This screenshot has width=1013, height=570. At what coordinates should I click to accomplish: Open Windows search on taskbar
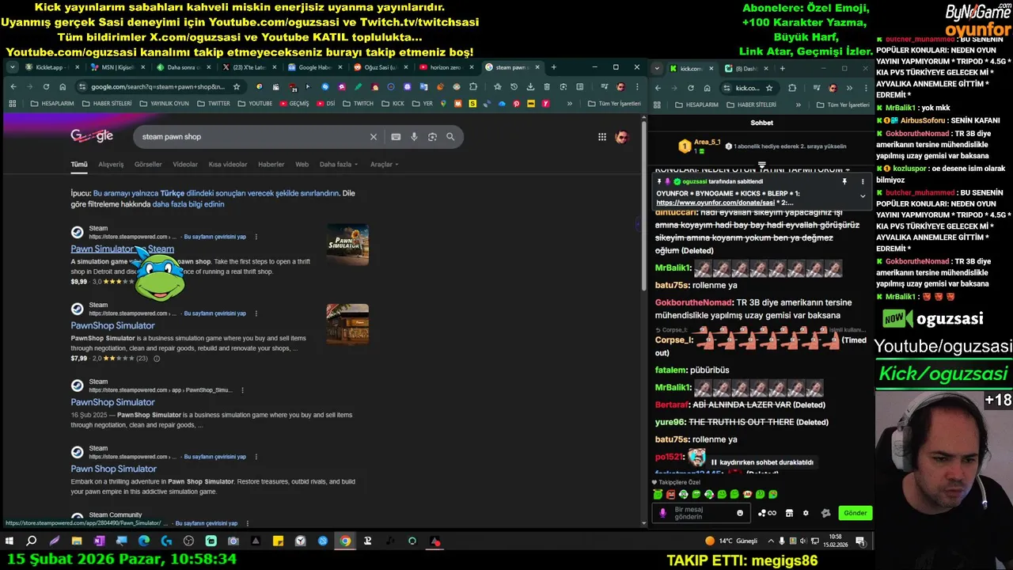point(32,541)
